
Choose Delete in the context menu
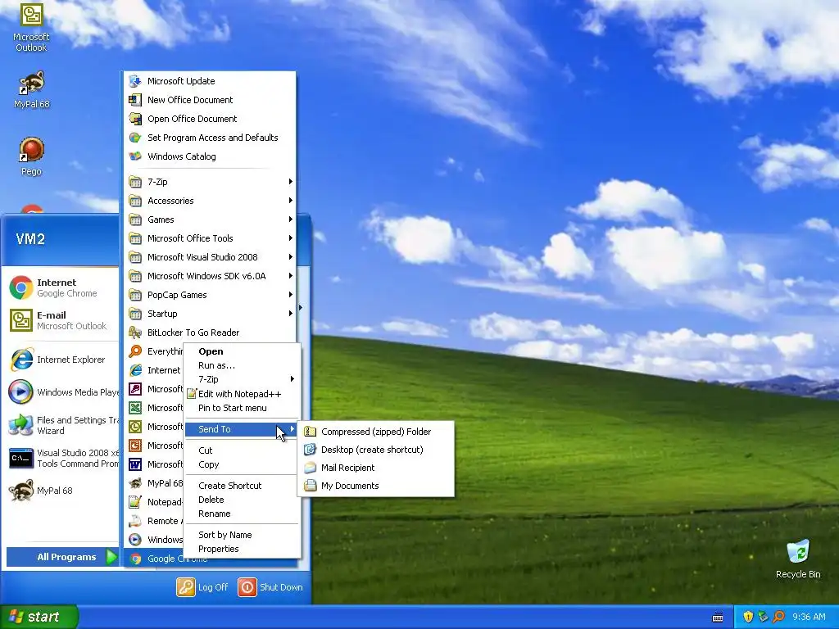(242, 500)
